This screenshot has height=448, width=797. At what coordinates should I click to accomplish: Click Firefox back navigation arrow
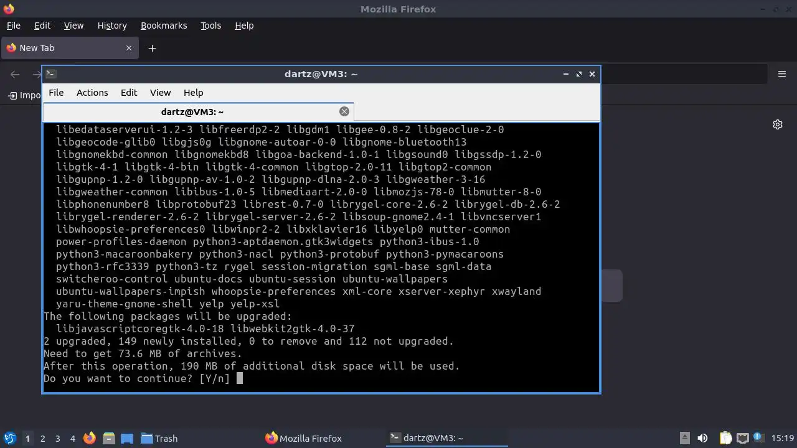tap(15, 74)
